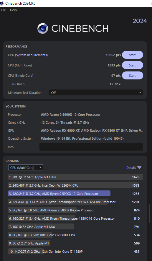This screenshot has height=261, width=152.
Task: Select the Ryzen 9 5900X ranking bar
Action: click(59, 194)
